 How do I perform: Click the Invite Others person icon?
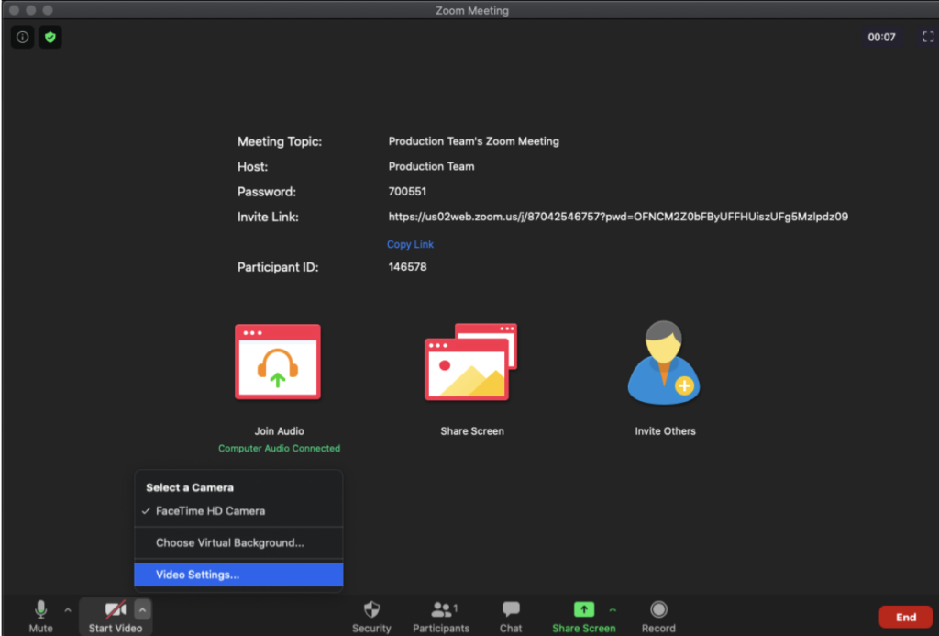664,363
